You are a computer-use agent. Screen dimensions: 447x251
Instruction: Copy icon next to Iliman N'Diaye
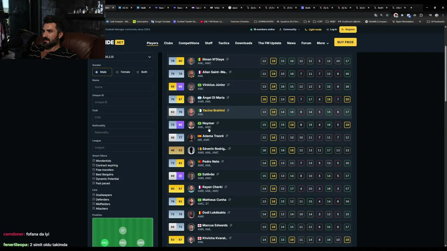coord(227,59)
